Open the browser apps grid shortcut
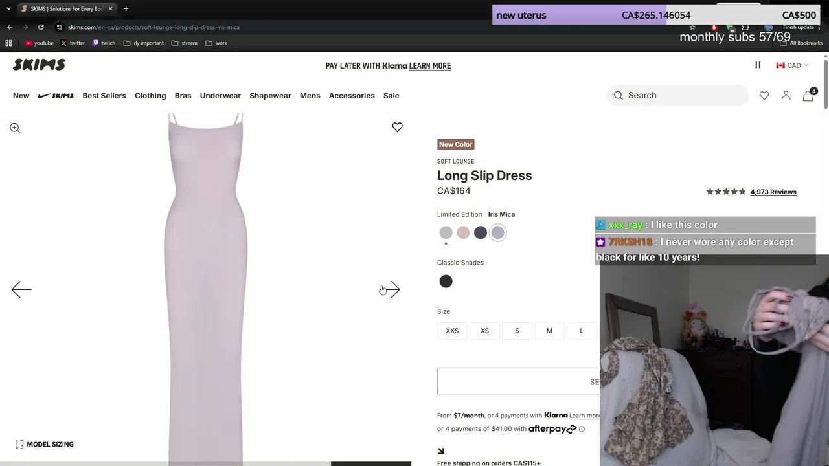The width and height of the screenshot is (829, 466). click(8, 43)
